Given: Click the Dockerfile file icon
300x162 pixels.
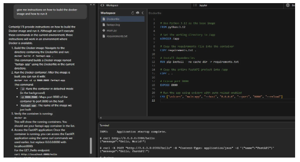Looking at the screenshot, I should 104,19.
